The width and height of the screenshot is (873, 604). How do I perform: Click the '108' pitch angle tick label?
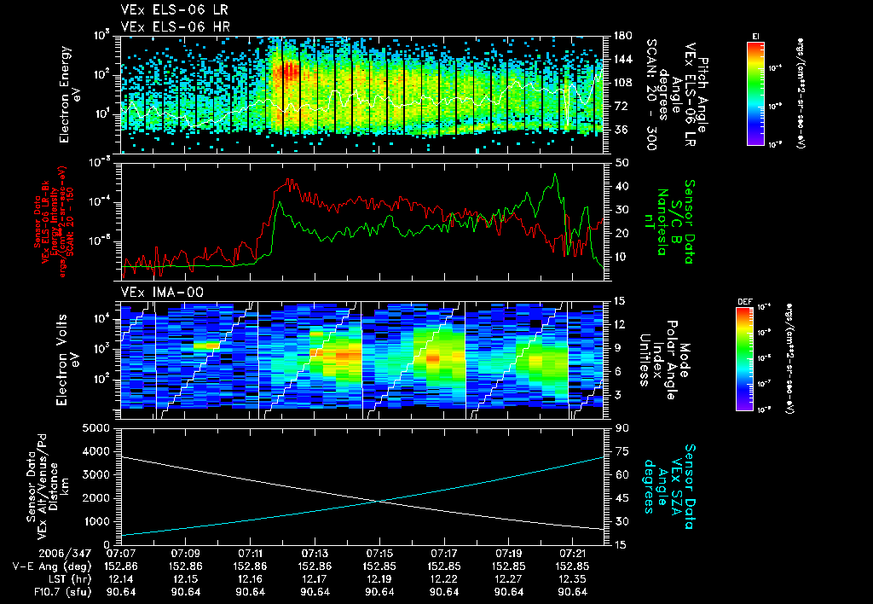tap(623, 83)
